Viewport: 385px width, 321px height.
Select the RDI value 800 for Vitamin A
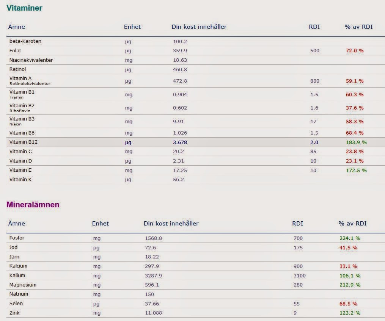pos(315,81)
